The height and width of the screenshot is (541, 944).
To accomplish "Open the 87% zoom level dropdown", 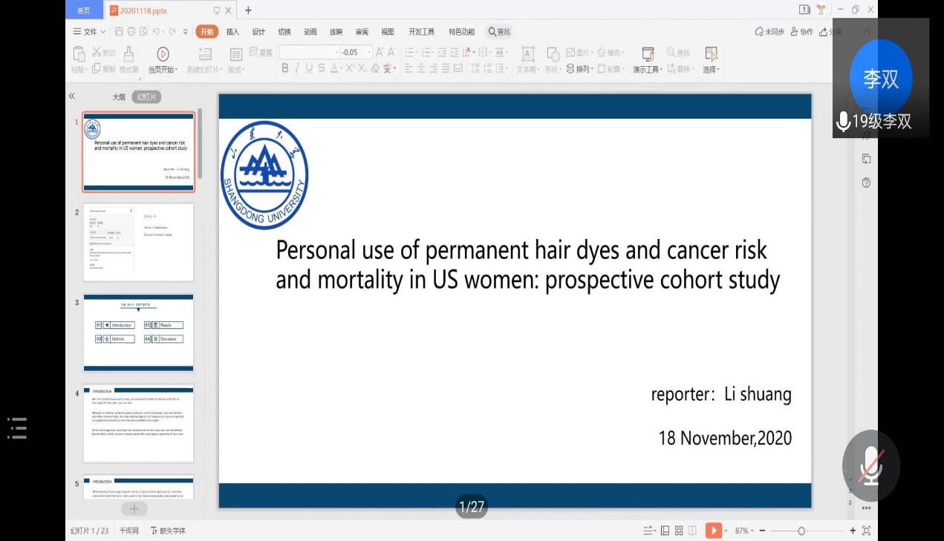I will tap(745, 531).
